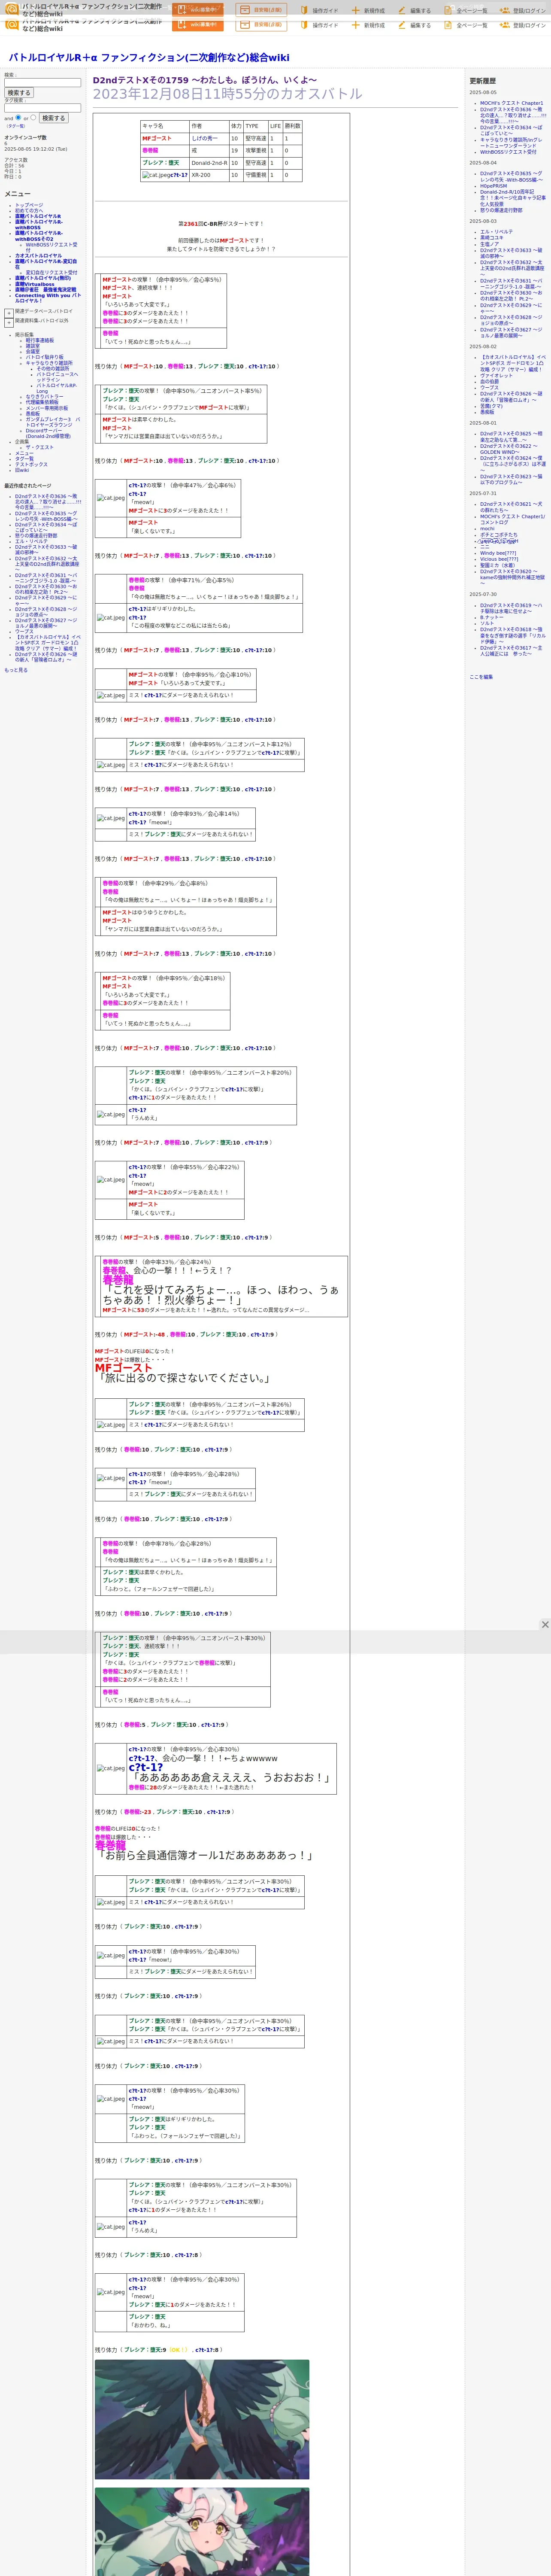Open 会議室 board link
551x2576 pixels.
pyautogui.click(x=33, y=351)
